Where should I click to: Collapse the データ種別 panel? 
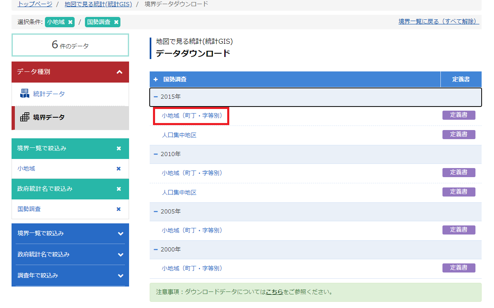pos(120,72)
